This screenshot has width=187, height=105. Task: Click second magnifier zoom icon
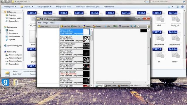[x=135, y=26]
